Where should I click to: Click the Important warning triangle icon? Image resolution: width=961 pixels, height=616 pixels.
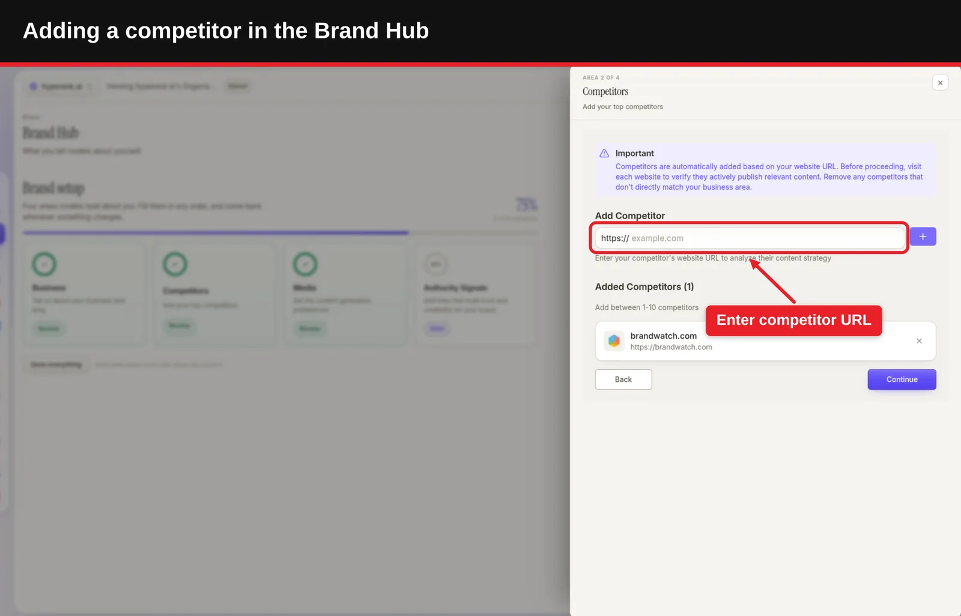pyautogui.click(x=604, y=154)
